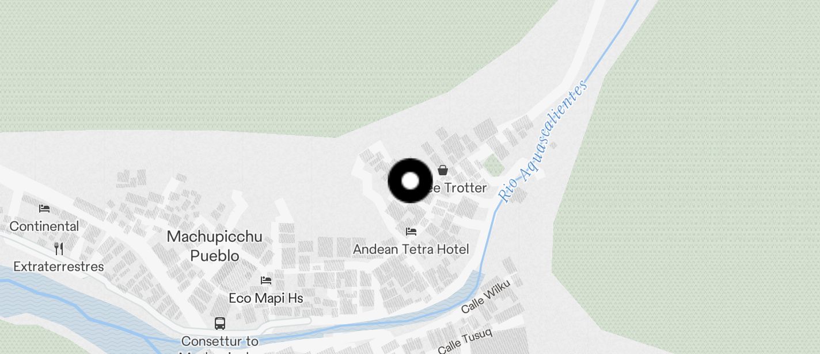820x354 pixels.
Task: Click the Eco Mapi Hs label
Action: [266, 298]
